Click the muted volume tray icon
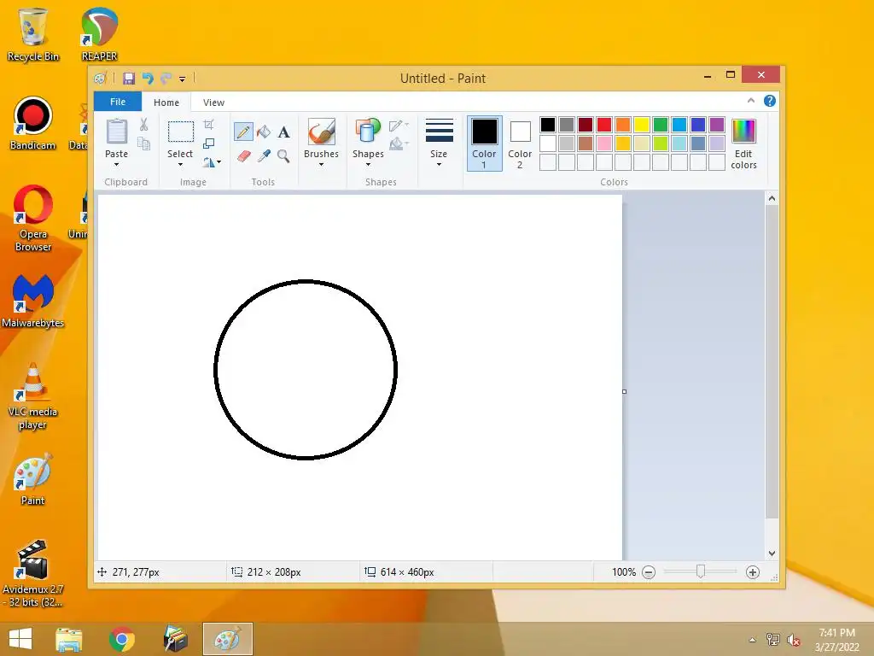Screen dimensions: 874x656 point(794,640)
